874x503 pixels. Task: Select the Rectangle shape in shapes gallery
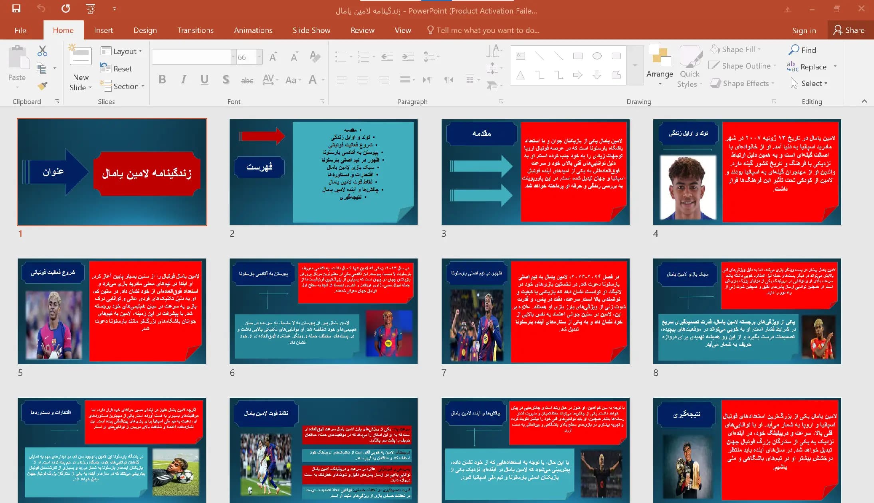tap(578, 56)
